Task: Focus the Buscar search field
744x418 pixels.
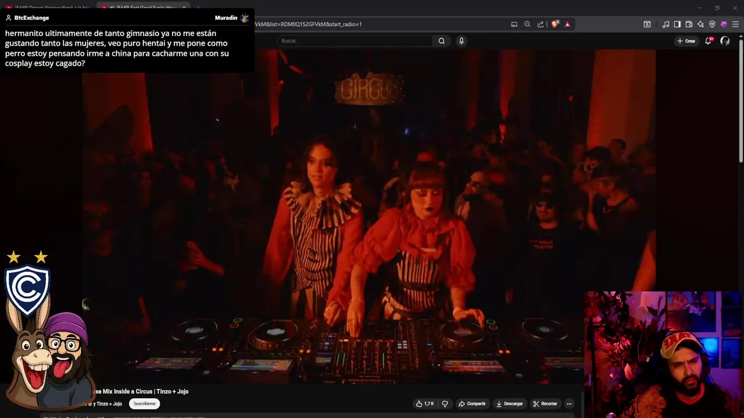Action: 355,41
